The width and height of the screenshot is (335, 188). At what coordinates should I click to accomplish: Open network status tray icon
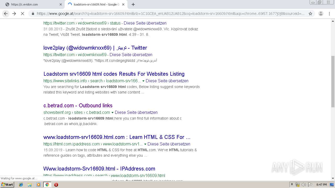pyautogui.click(x=298, y=185)
